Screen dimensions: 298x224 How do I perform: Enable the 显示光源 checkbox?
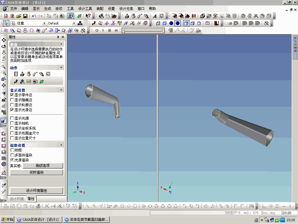(12, 118)
